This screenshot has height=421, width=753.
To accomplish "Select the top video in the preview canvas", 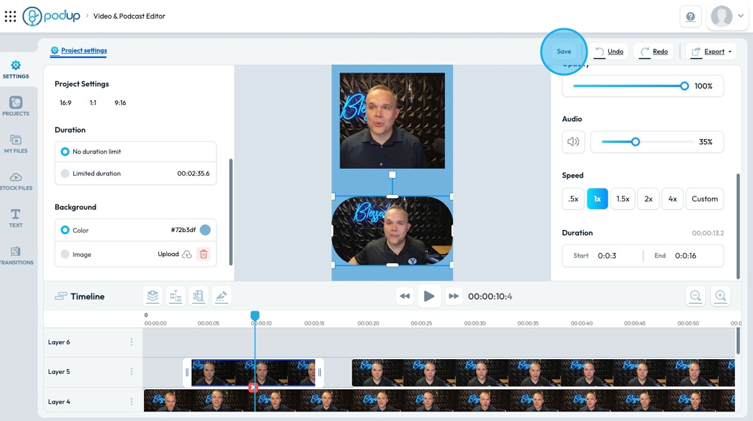I will tap(393, 120).
